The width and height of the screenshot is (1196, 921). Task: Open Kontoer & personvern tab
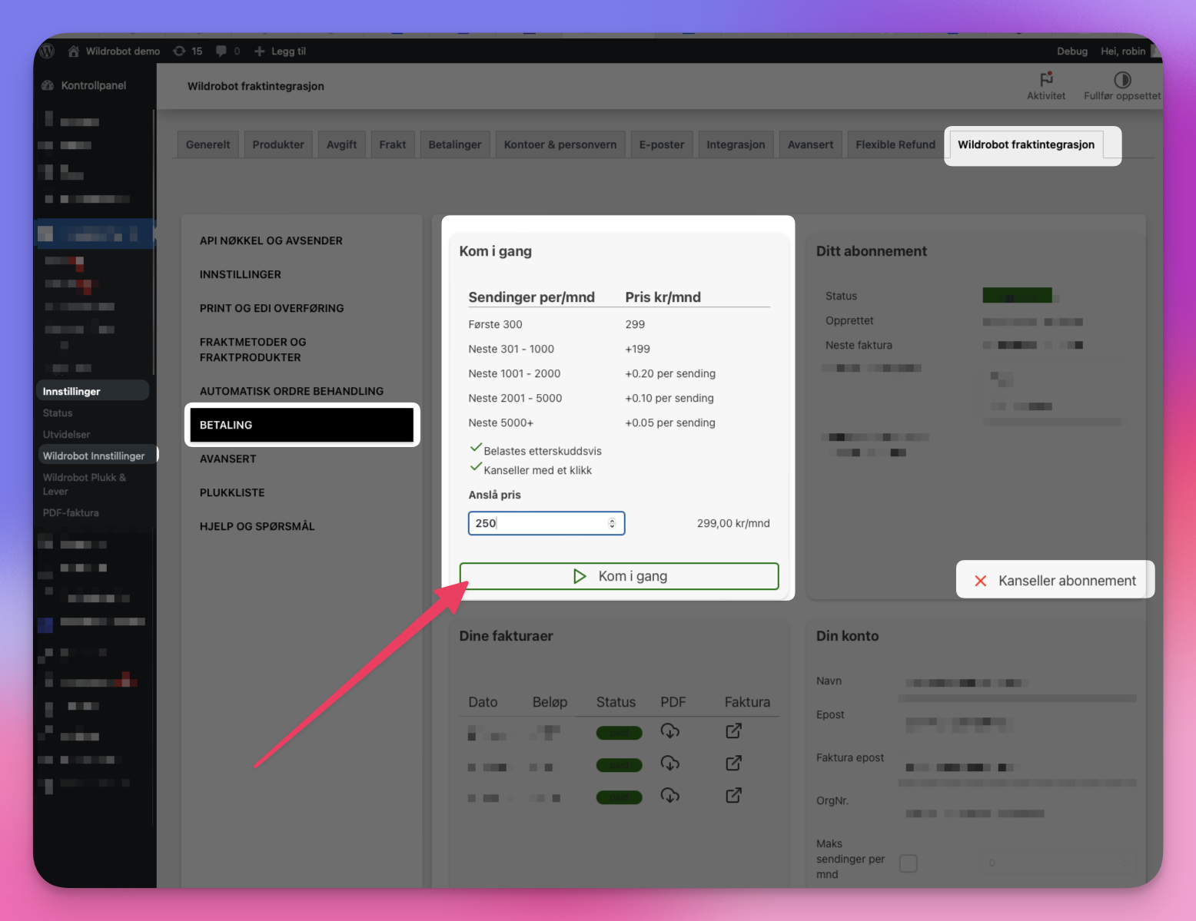pyautogui.click(x=560, y=144)
